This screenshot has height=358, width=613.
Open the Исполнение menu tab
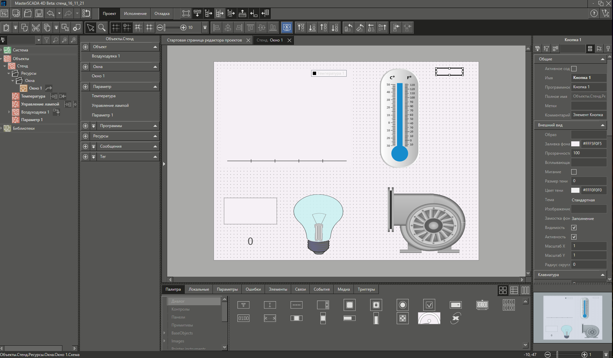[x=135, y=14]
